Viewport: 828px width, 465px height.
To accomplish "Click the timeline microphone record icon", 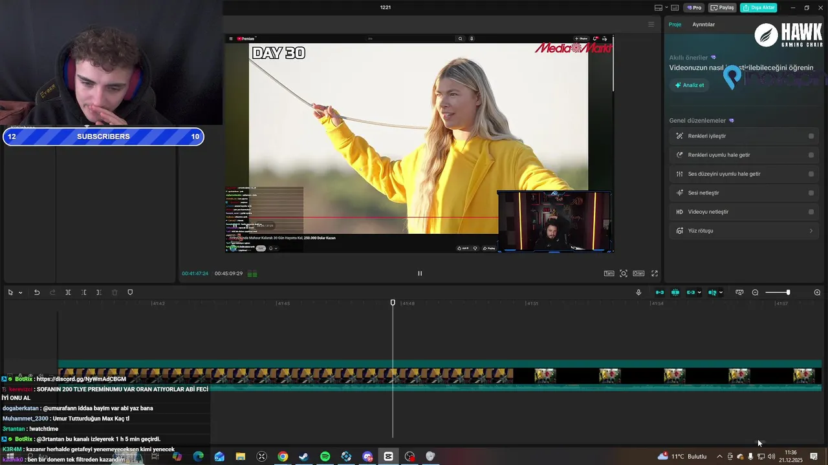I will 638,293.
